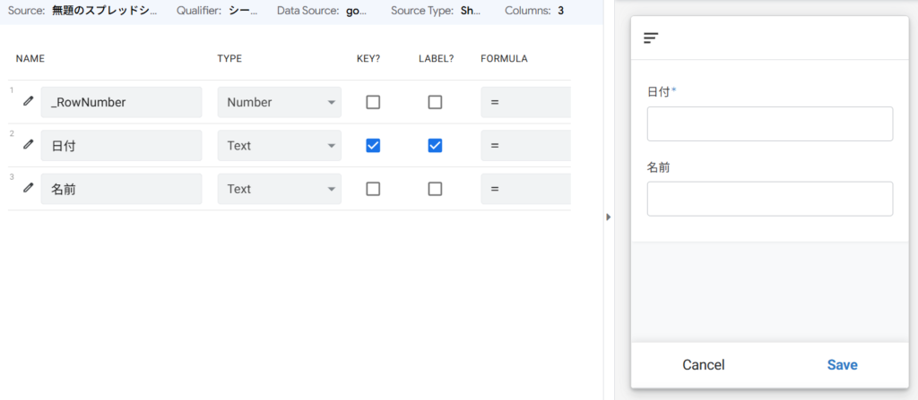Change the type dropdown for 名前
The width and height of the screenshot is (918, 400).
(x=279, y=189)
